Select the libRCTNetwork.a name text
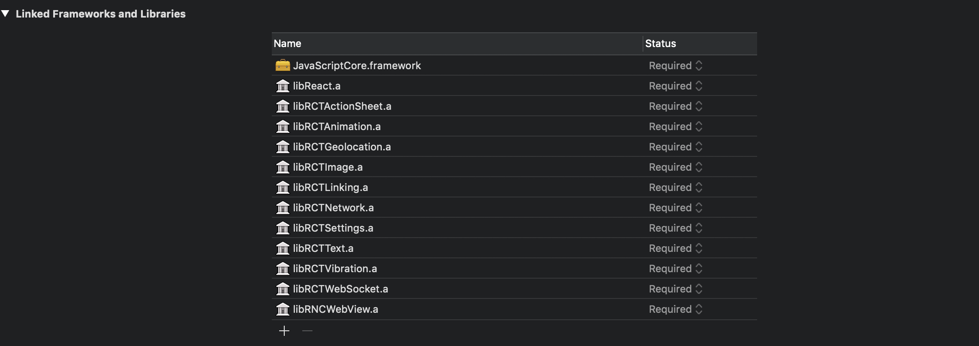The image size is (979, 346). click(x=333, y=208)
